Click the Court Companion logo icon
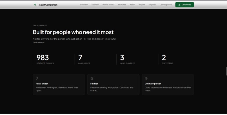227x115 pixels. point(35,4)
